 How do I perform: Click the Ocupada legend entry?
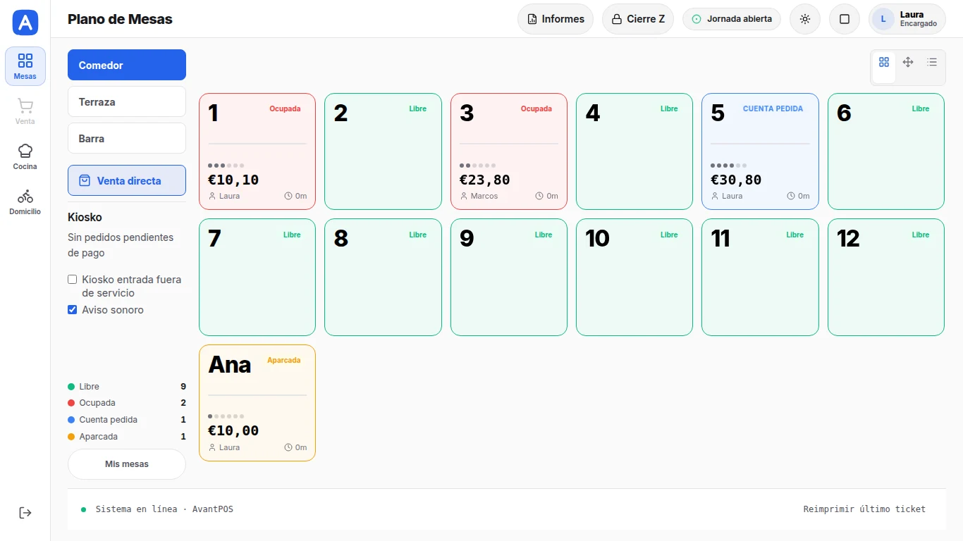pos(127,403)
